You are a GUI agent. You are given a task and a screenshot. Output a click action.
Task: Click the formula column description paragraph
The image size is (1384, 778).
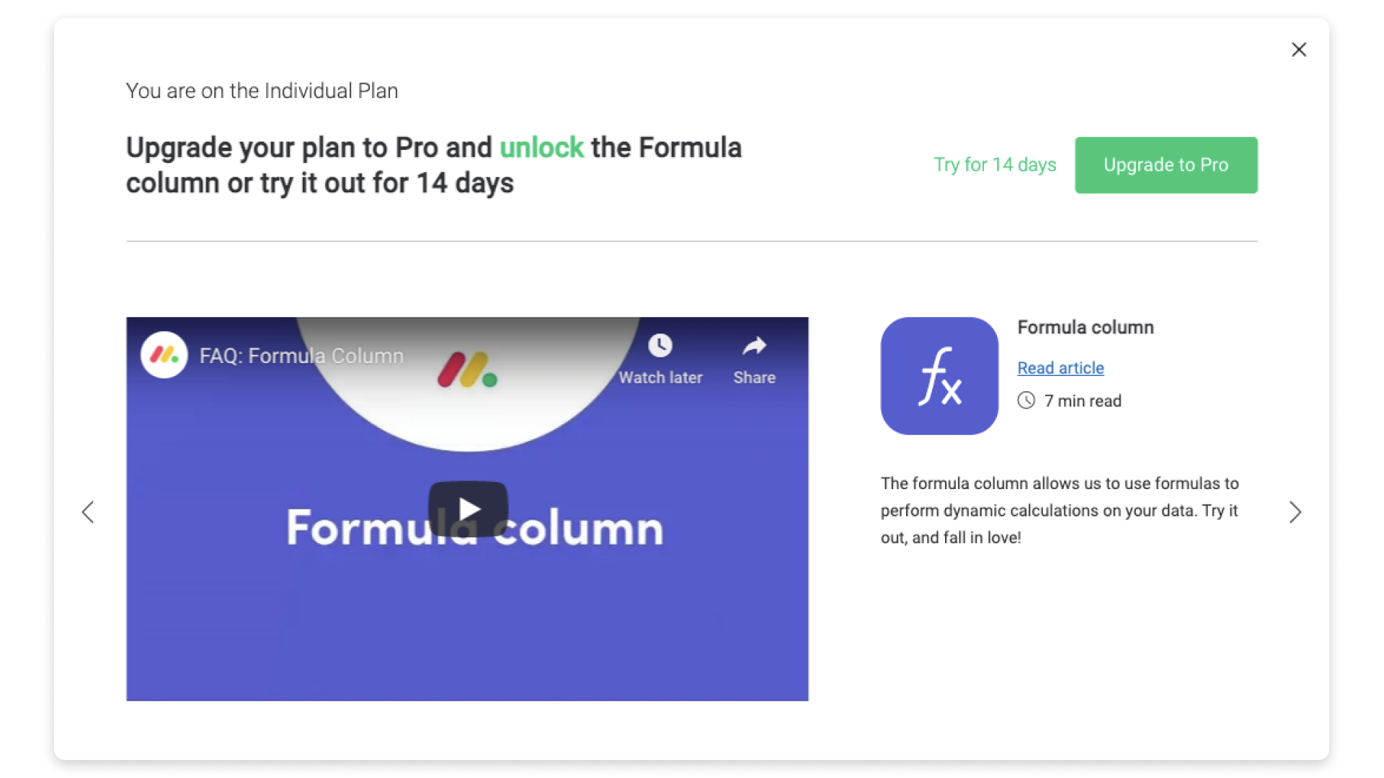pos(1060,511)
